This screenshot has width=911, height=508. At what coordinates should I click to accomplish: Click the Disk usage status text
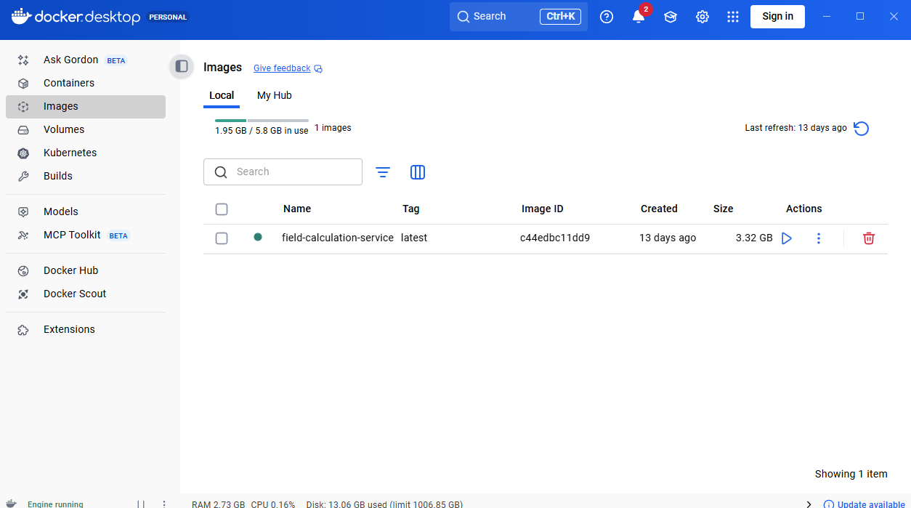(384, 504)
